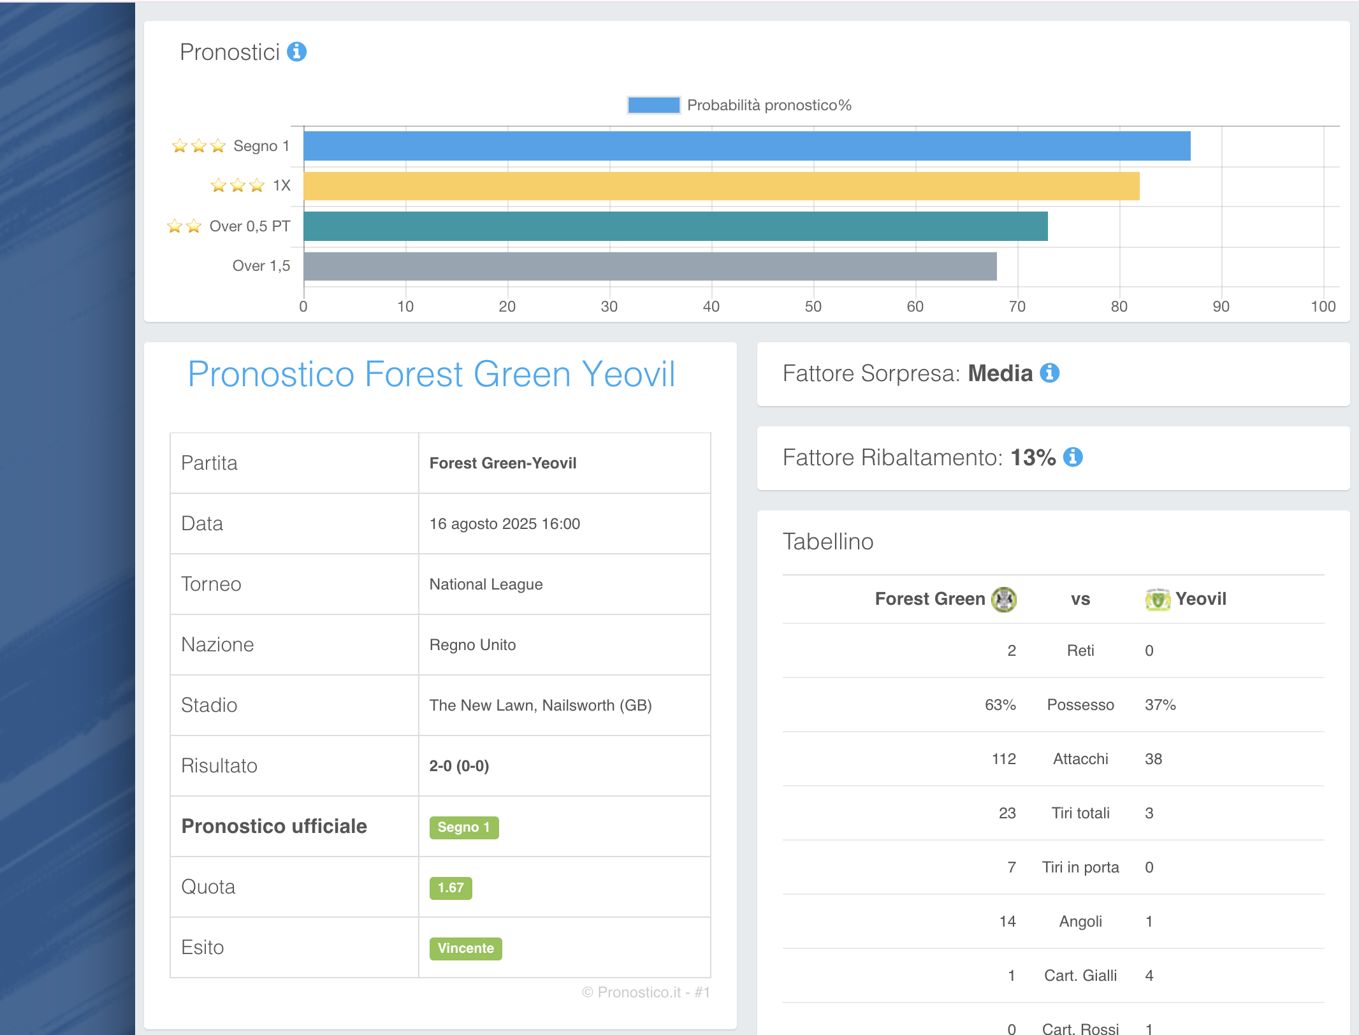Click the yellow 1X bar
Viewport: 1359px width, 1035px height.
(x=722, y=186)
